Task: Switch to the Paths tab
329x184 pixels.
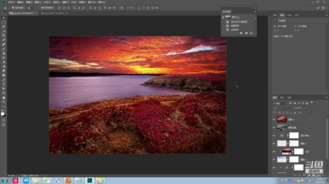Action: coord(289,97)
